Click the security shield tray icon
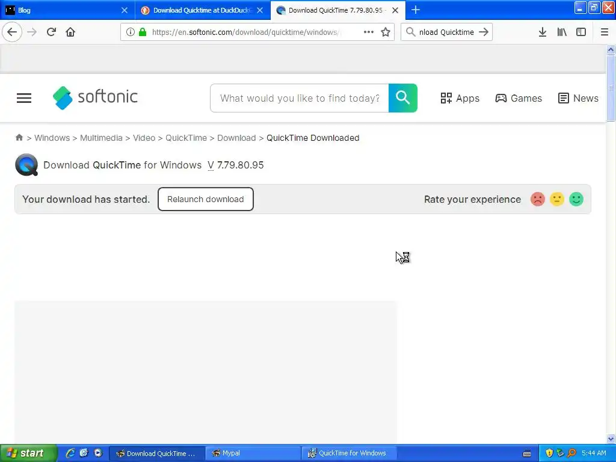Screen dimensions: 616x462 [x=549, y=453]
